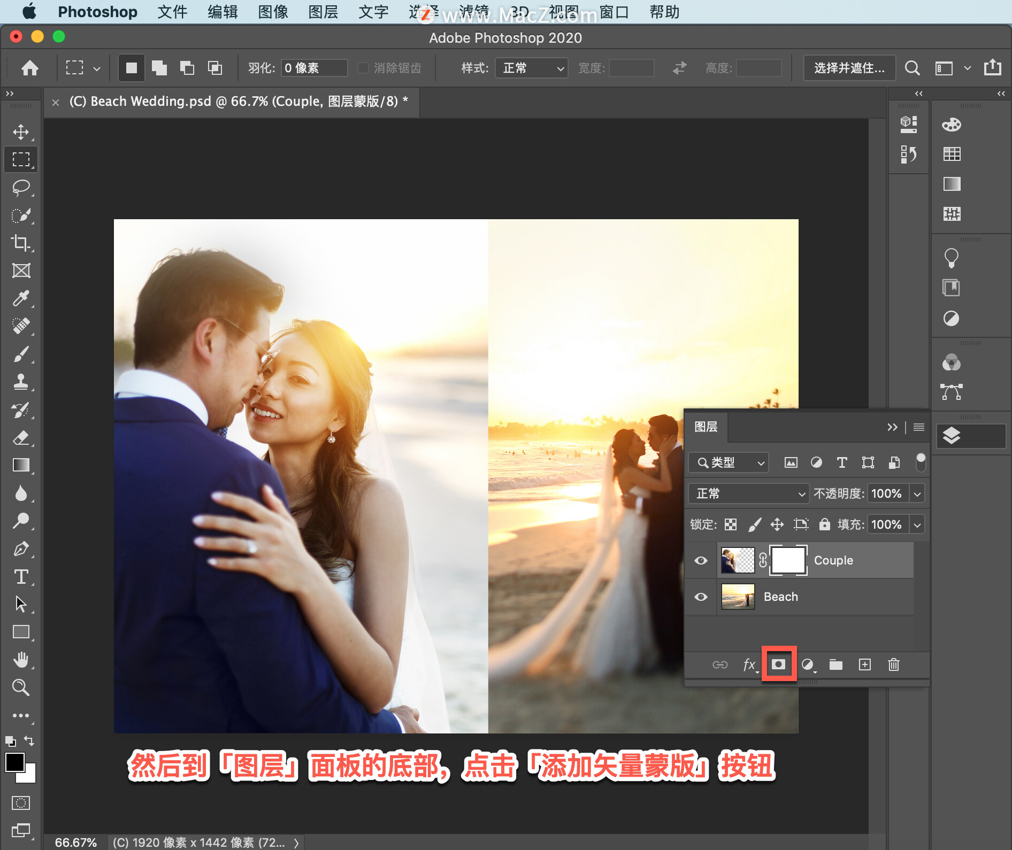Open the 窗口 menu
Screen dimensions: 1012x850
coord(614,12)
